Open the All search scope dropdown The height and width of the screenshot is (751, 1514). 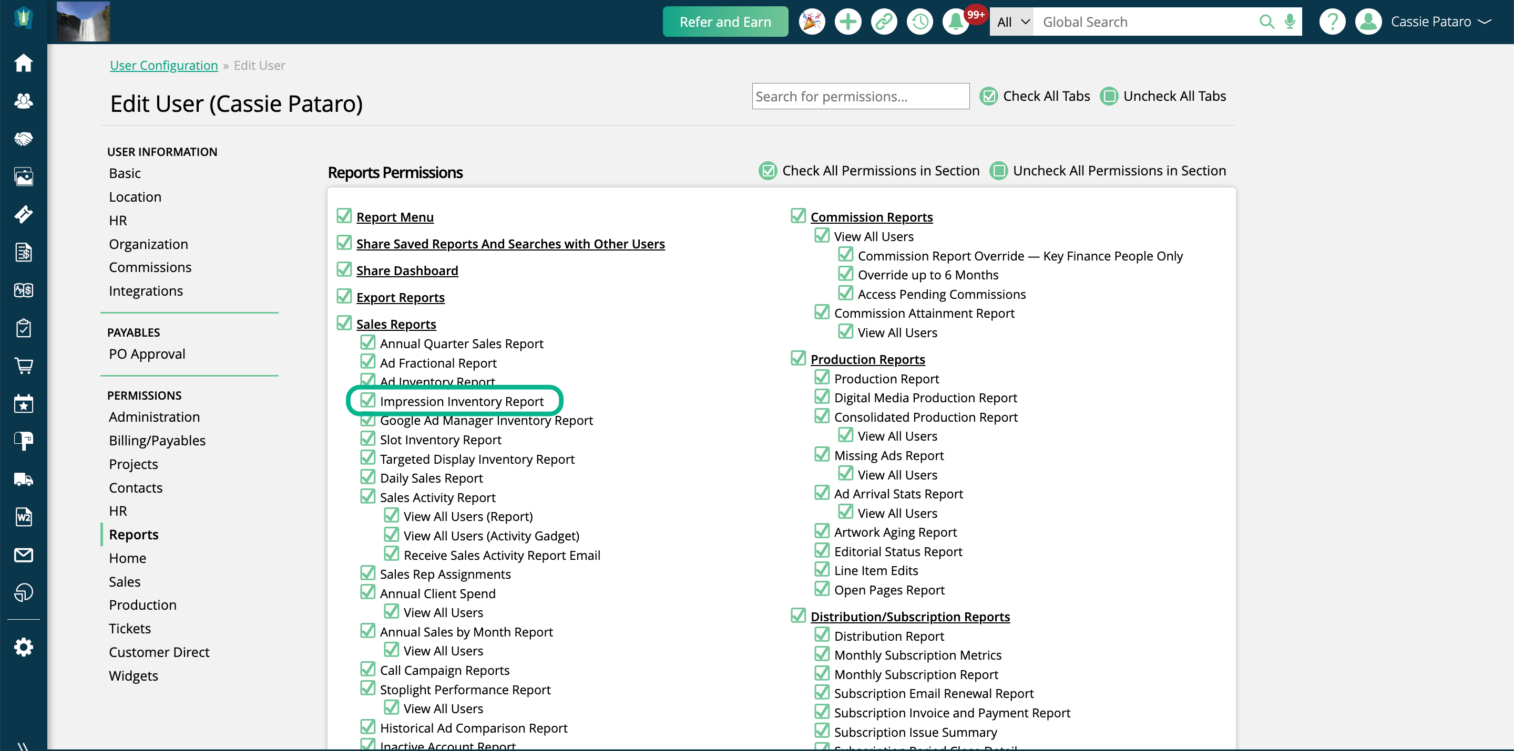pyautogui.click(x=1012, y=22)
